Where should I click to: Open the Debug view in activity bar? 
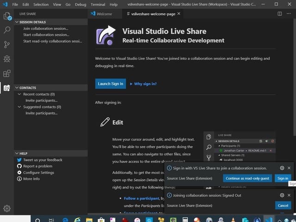pyautogui.click(x=7, y=59)
